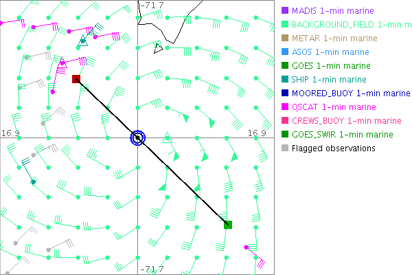Click the purple MADIS legend swatch
Screen dimensions: 412x275
point(285,11)
